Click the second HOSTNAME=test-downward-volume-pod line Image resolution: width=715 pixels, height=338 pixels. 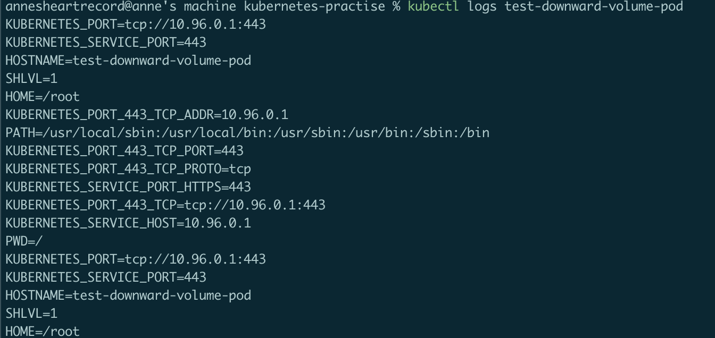[x=128, y=295]
